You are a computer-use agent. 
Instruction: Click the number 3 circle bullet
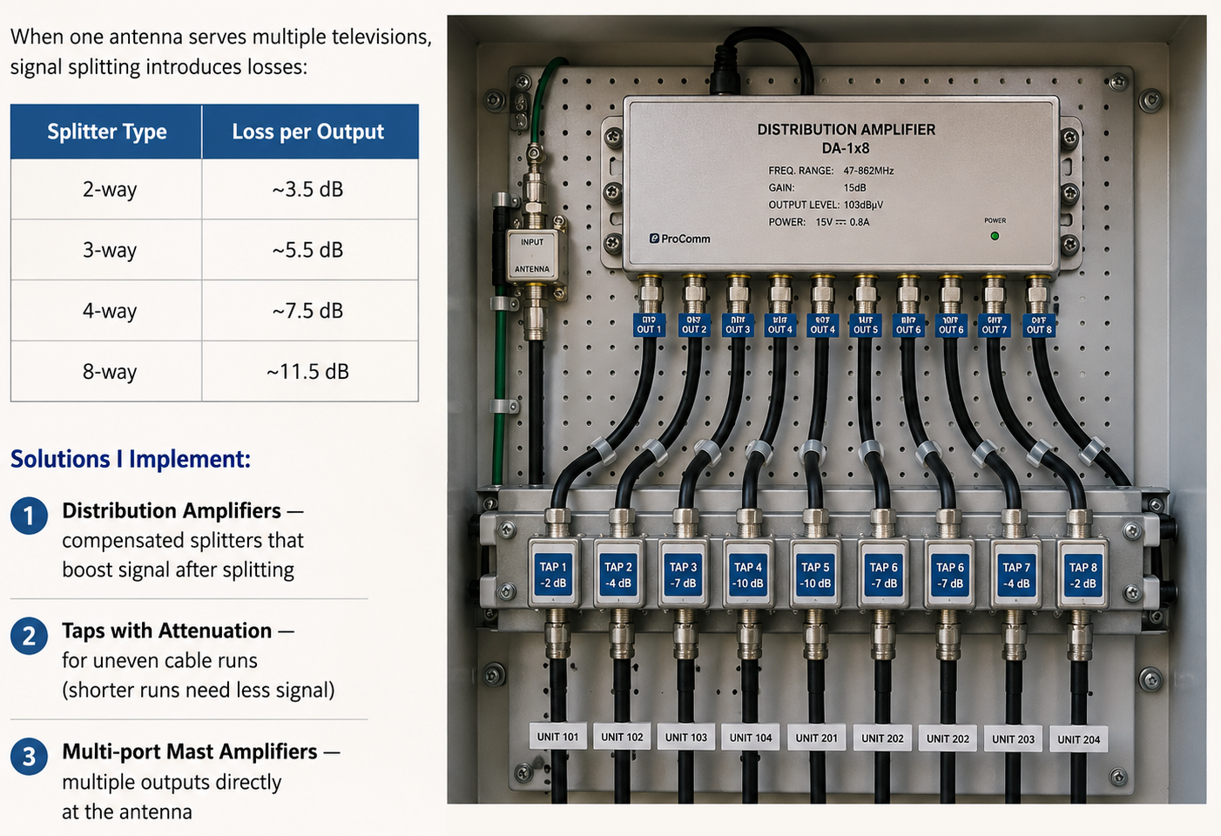(x=29, y=756)
